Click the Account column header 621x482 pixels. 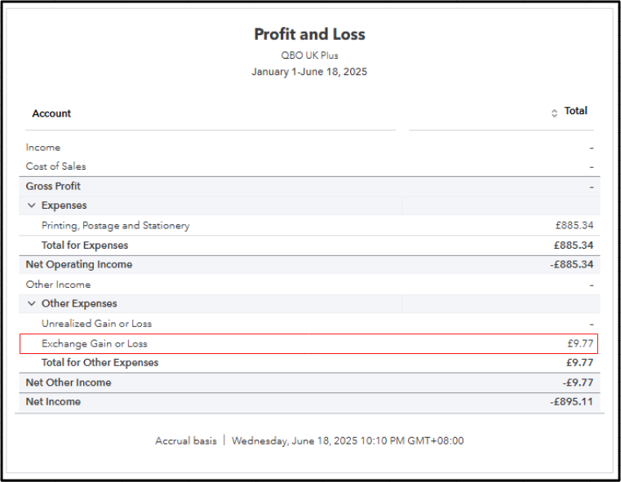(x=51, y=113)
